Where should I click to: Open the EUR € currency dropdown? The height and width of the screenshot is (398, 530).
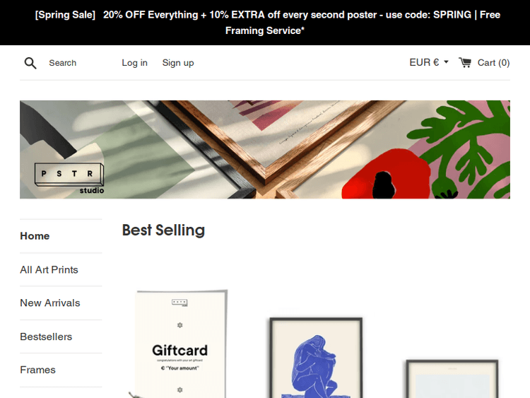point(429,62)
